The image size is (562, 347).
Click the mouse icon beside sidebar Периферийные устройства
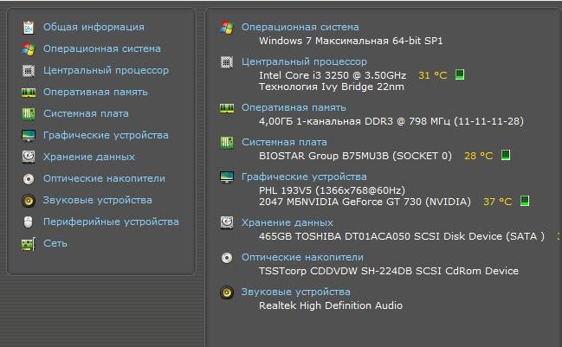tap(29, 222)
